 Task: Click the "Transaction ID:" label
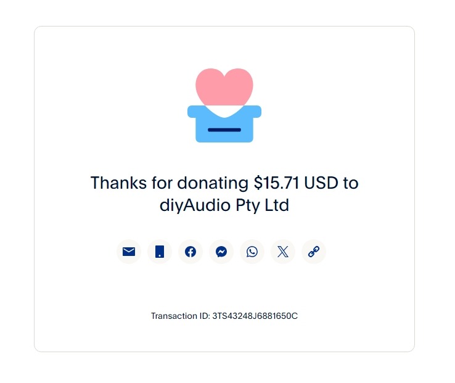(180, 316)
